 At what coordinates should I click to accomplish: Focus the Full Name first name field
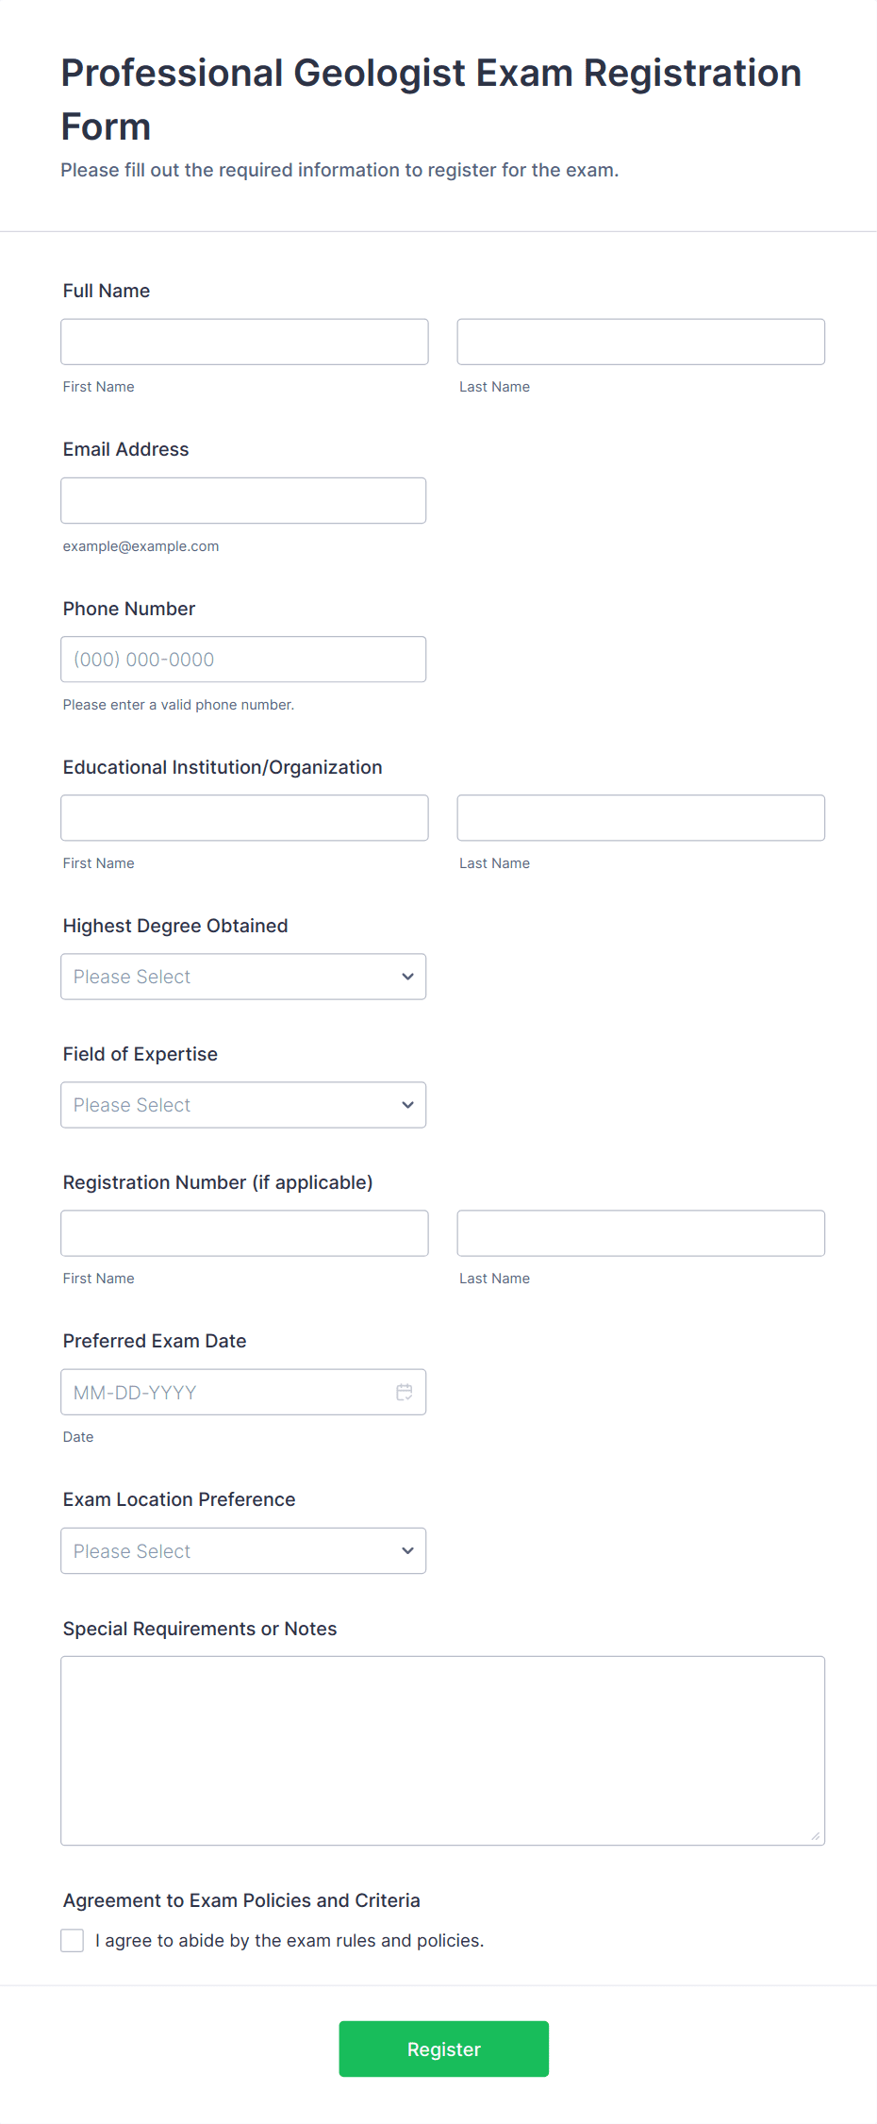244,342
